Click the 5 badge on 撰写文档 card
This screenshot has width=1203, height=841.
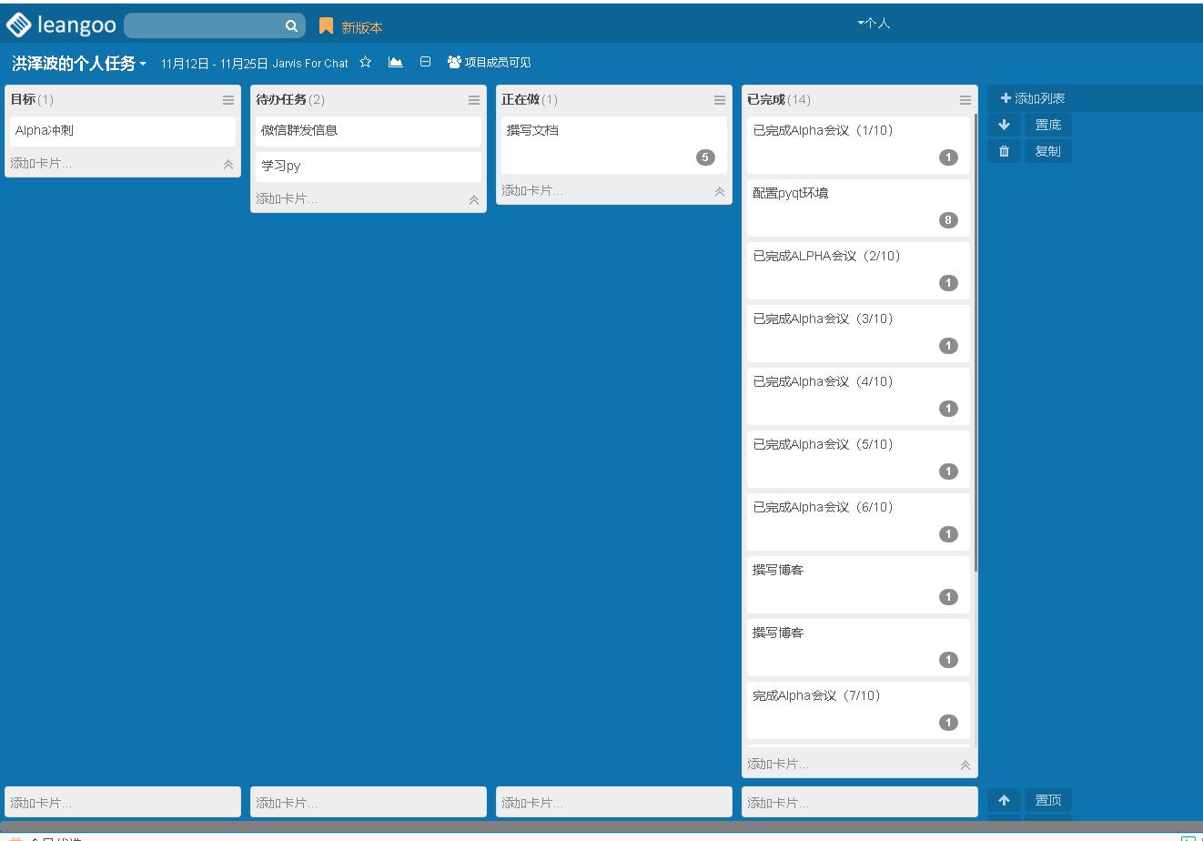coord(705,157)
